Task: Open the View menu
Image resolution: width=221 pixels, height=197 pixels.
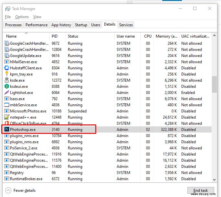Action: [x=37, y=17]
